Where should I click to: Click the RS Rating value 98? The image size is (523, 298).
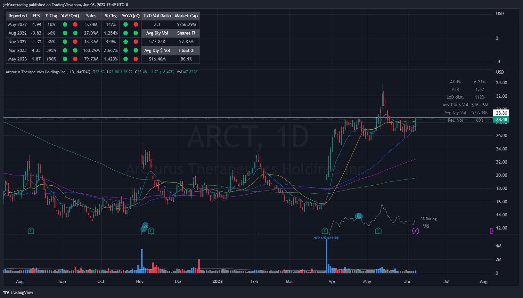click(x=426, y=226)
